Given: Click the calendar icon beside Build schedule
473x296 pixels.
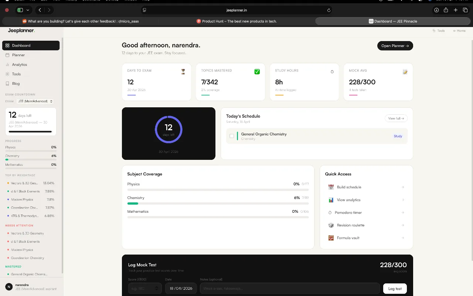Looking at the screenshot, I should pyautogui.click(x=331, y=187).
